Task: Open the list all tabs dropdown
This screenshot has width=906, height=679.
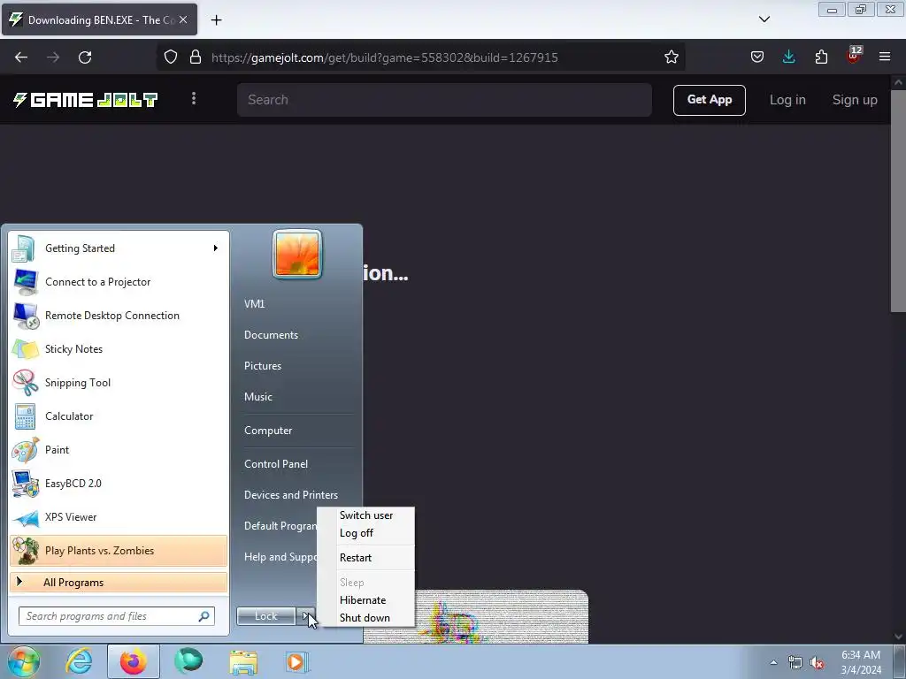Action: (x=764, y=19)
